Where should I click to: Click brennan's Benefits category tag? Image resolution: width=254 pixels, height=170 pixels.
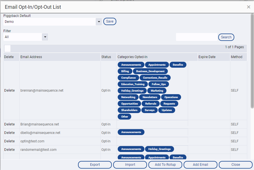tap(178, 65)
